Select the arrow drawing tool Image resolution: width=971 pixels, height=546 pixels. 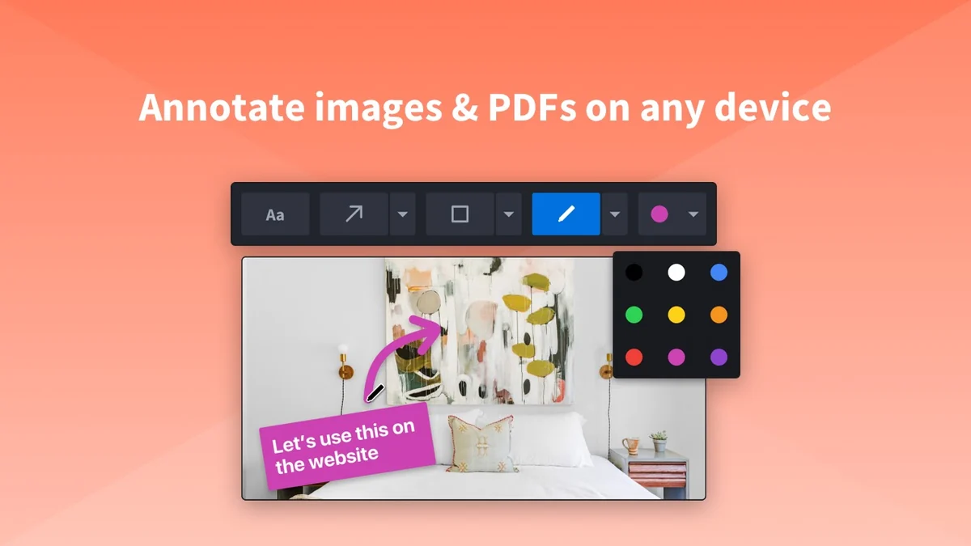point(354,214)
